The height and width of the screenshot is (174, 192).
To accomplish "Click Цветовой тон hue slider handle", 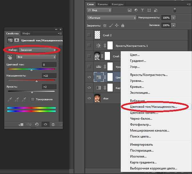I will point(31,70).
